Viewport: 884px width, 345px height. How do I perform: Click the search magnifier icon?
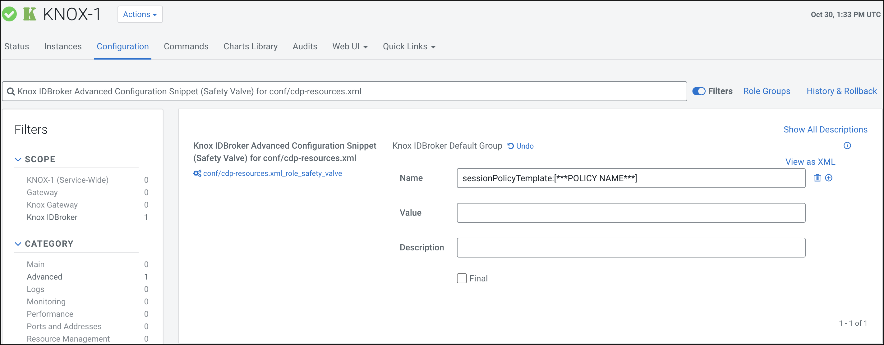tap(11, 92)
